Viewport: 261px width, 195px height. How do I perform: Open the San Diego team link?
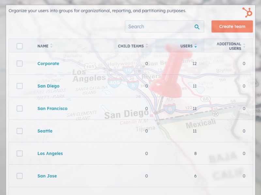click(x=48, y=86)
